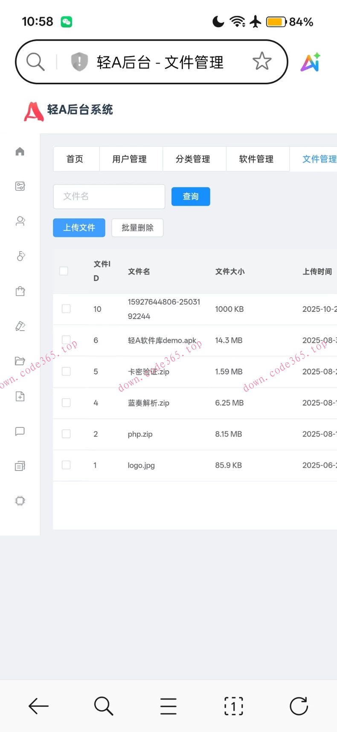Go back with the arrow icon

tap(38, 706)
